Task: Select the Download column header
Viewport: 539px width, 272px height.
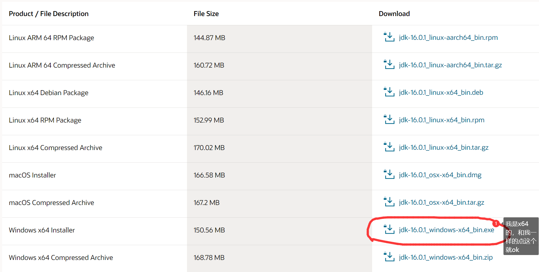Action: pos(394,14)
